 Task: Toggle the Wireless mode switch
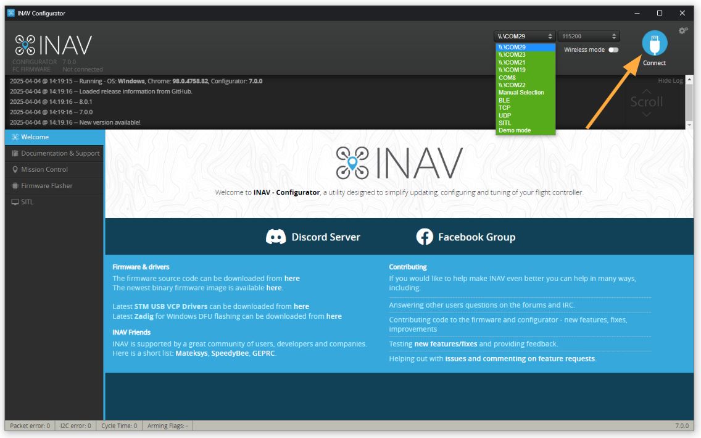pos(613,49)
